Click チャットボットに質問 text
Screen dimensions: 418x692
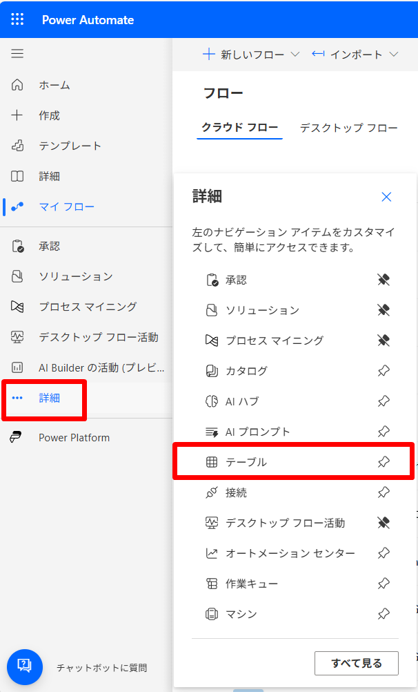click(102, 668)
